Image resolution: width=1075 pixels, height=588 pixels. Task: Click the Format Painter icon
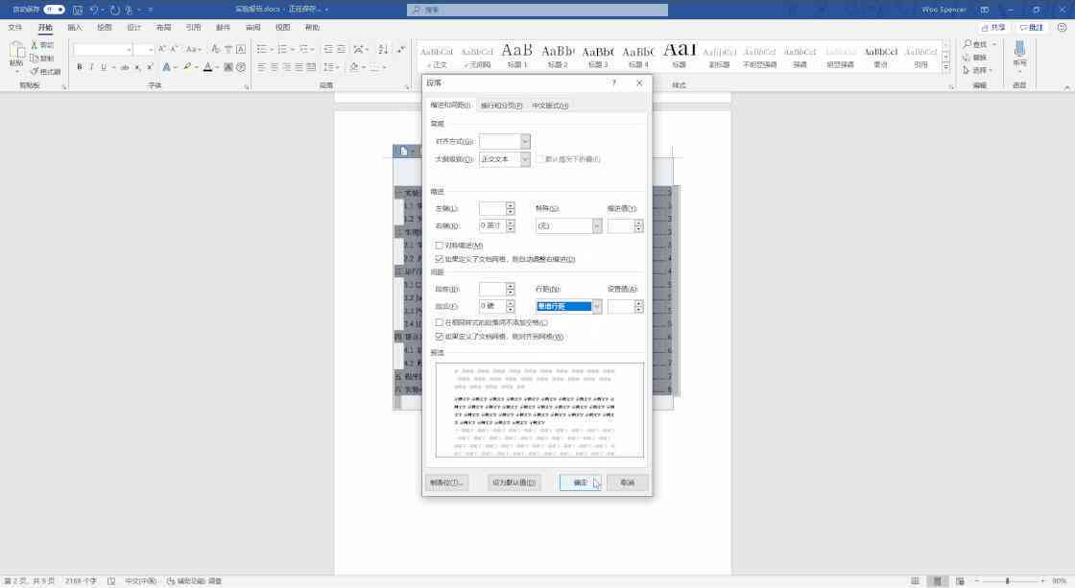pyautogui.click(x=35, y=71)
